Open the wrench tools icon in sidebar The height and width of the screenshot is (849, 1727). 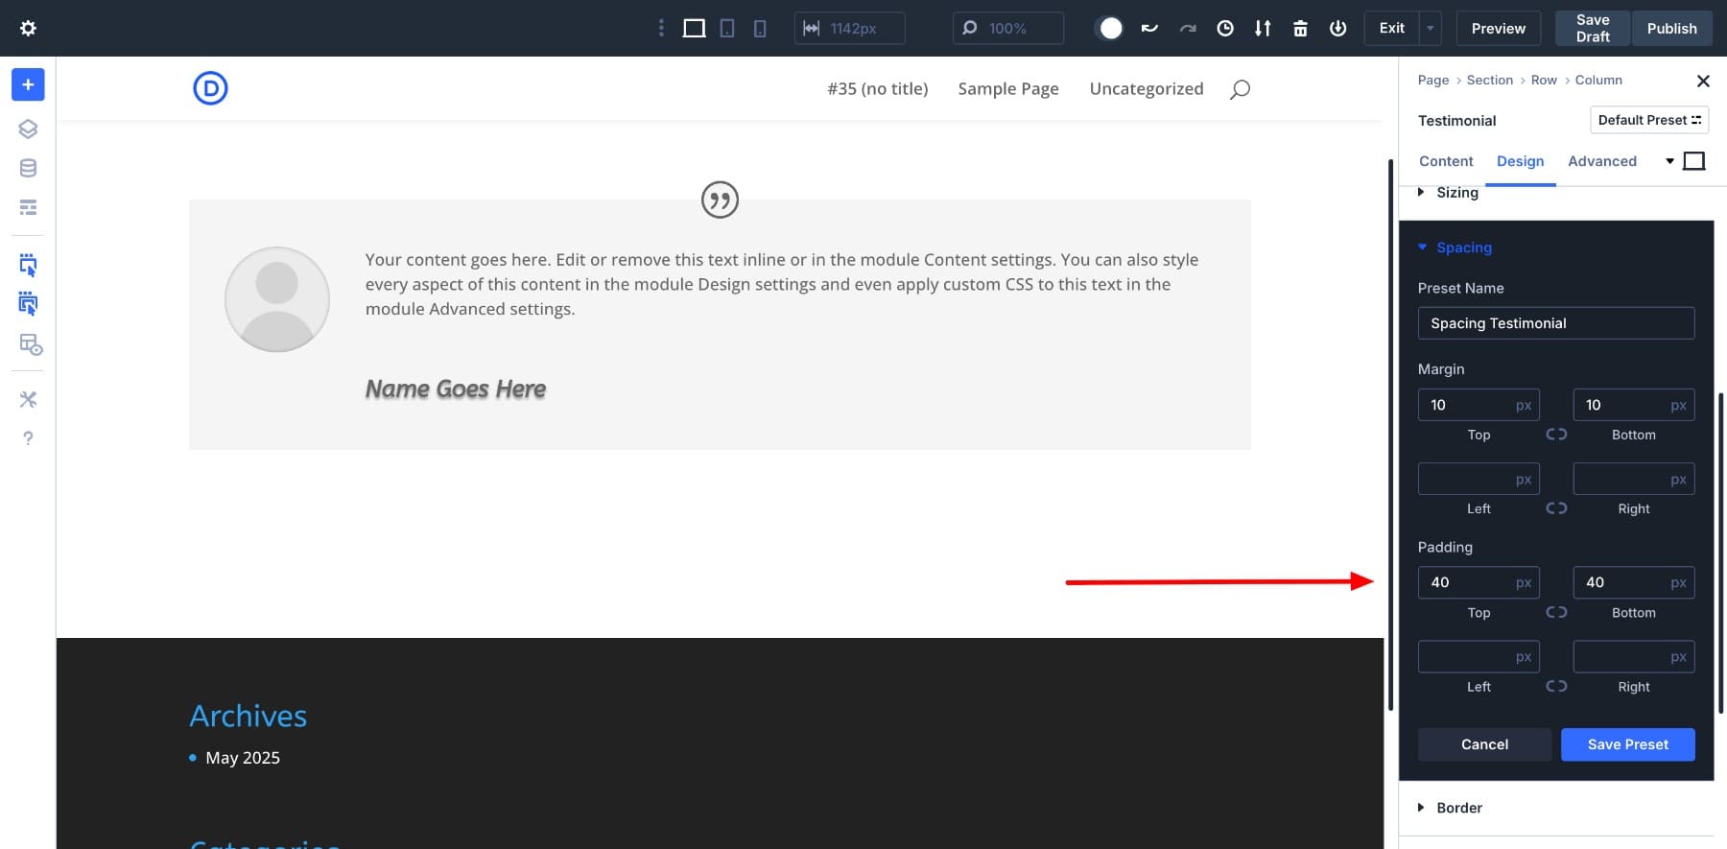pyautogui.click(x=28, y=399)
